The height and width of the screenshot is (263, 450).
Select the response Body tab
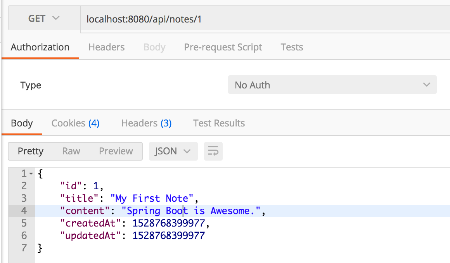click(22, 123)
